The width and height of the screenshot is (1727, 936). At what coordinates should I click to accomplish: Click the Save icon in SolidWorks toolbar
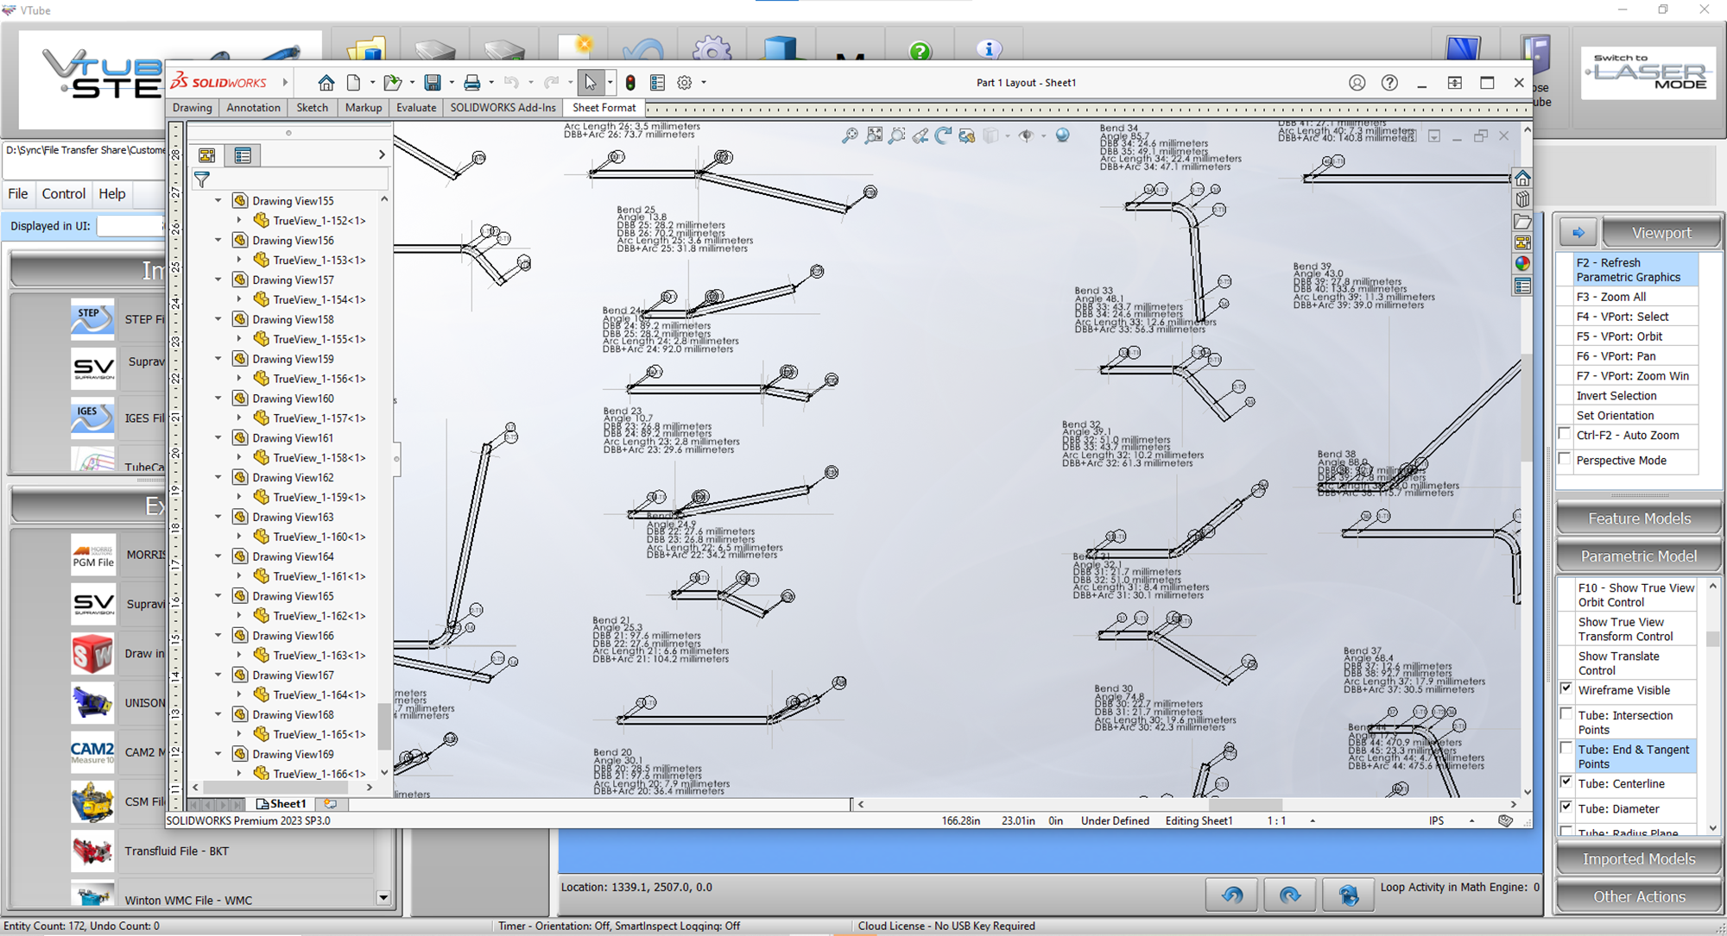tap(433, 83)
